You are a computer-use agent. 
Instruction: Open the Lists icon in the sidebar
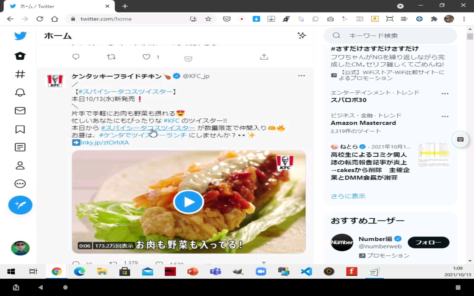(x=20, y=147)
